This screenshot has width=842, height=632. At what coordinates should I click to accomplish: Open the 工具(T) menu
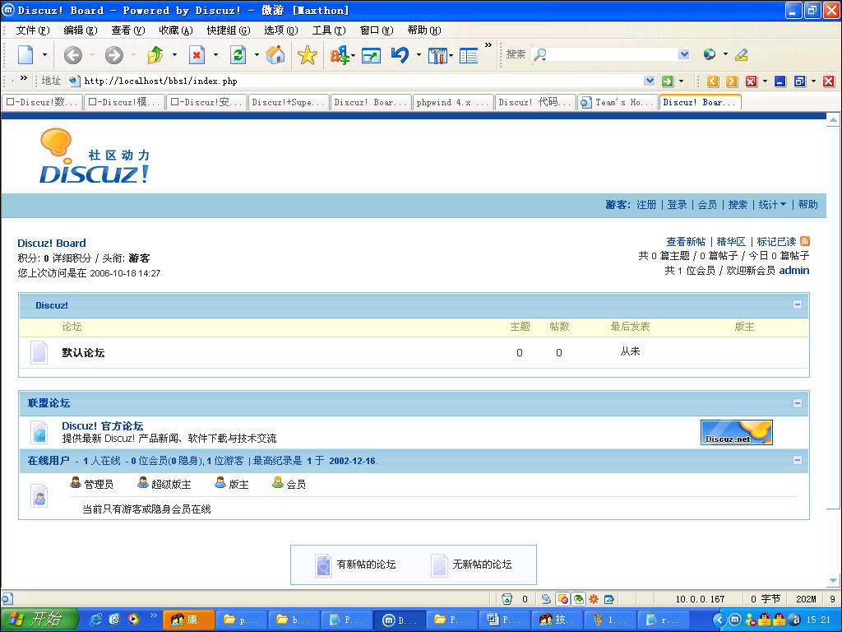coord(329,30)
